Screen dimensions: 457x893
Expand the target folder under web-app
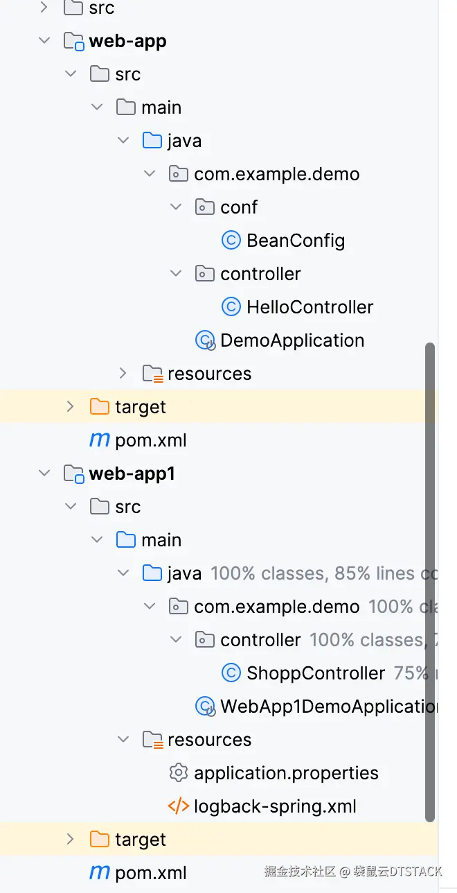click(70, 407)
